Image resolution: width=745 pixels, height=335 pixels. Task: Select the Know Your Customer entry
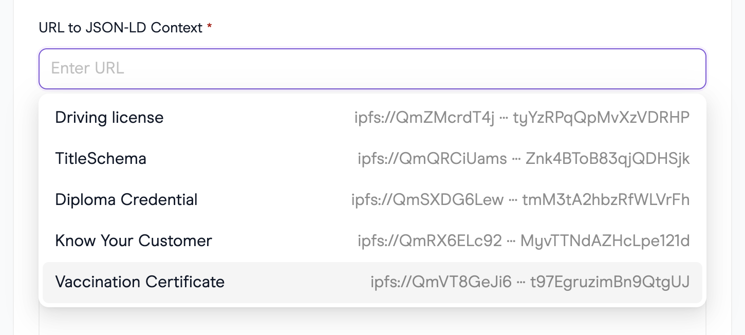point(372,241)
